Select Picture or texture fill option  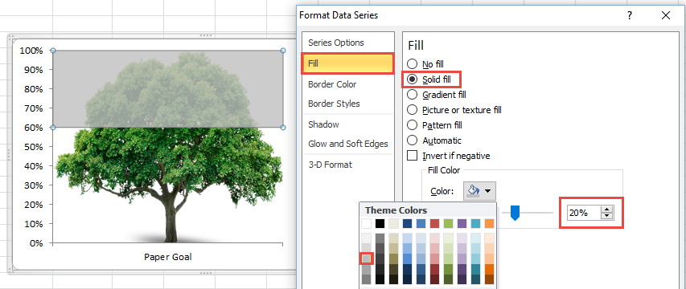pyautogui.click(x=412, y=110)
